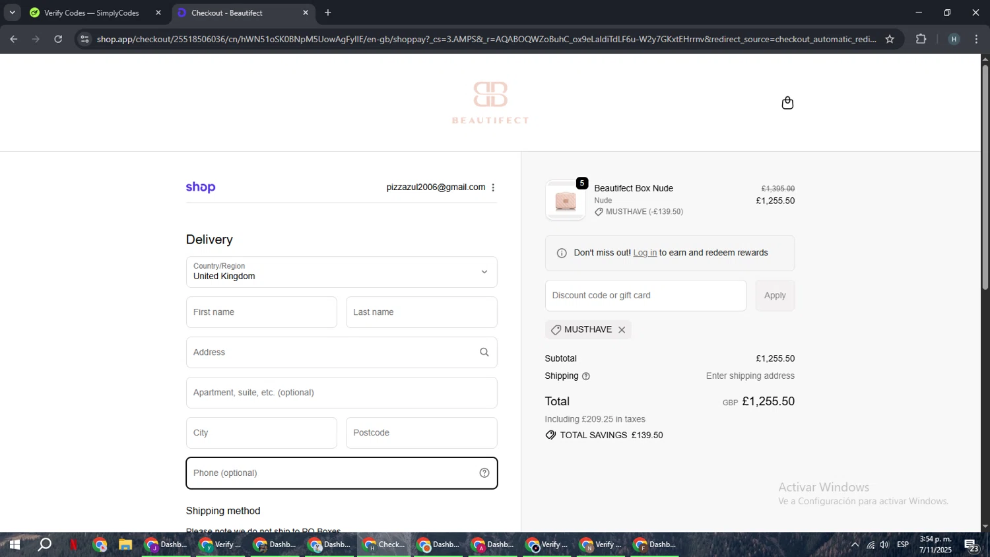Open the Chrome profile avatar
The height and width of the screenshot is (557, 990).
(954, 39)
